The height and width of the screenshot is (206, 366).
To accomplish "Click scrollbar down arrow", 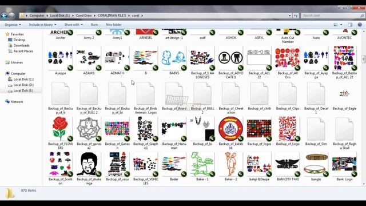I will (364, 184).
